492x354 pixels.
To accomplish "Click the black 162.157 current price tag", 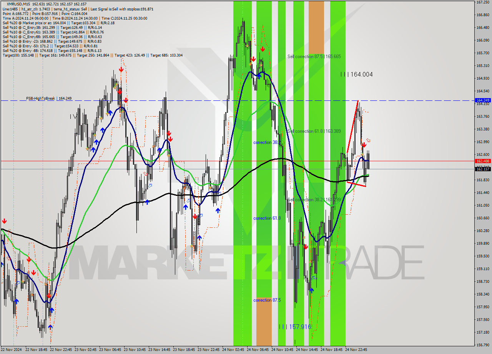I will pyautogui.click(x=483, y=169).
